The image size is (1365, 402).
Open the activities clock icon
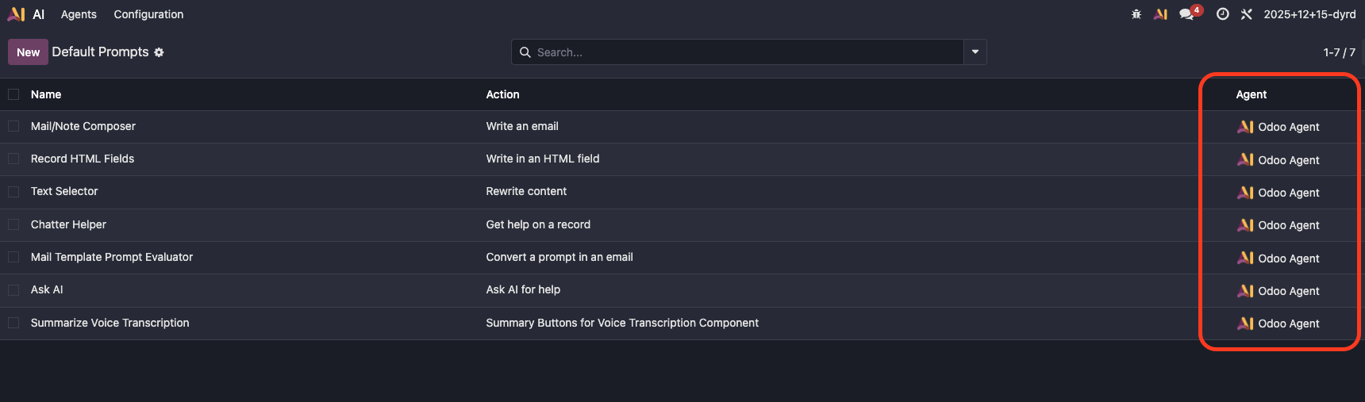[x=1222, y=14]
